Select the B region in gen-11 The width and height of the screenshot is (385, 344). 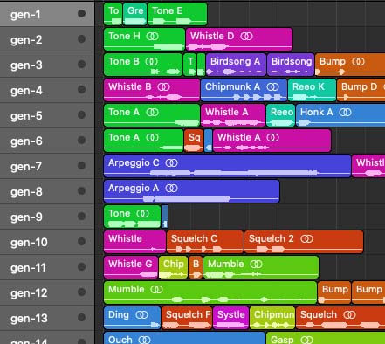tap(196, 267)
